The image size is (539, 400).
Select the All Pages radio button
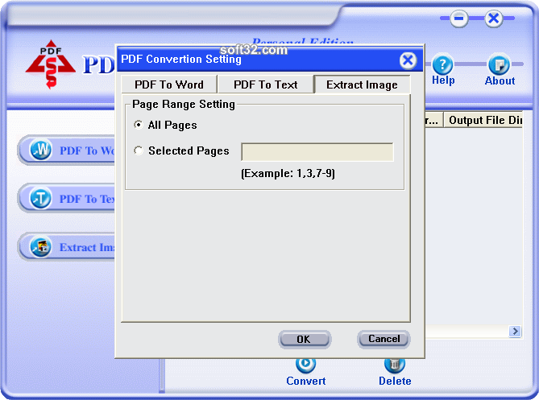coord(139,125)
